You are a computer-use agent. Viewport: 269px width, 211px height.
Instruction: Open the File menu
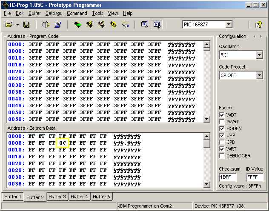pos(7,13)
